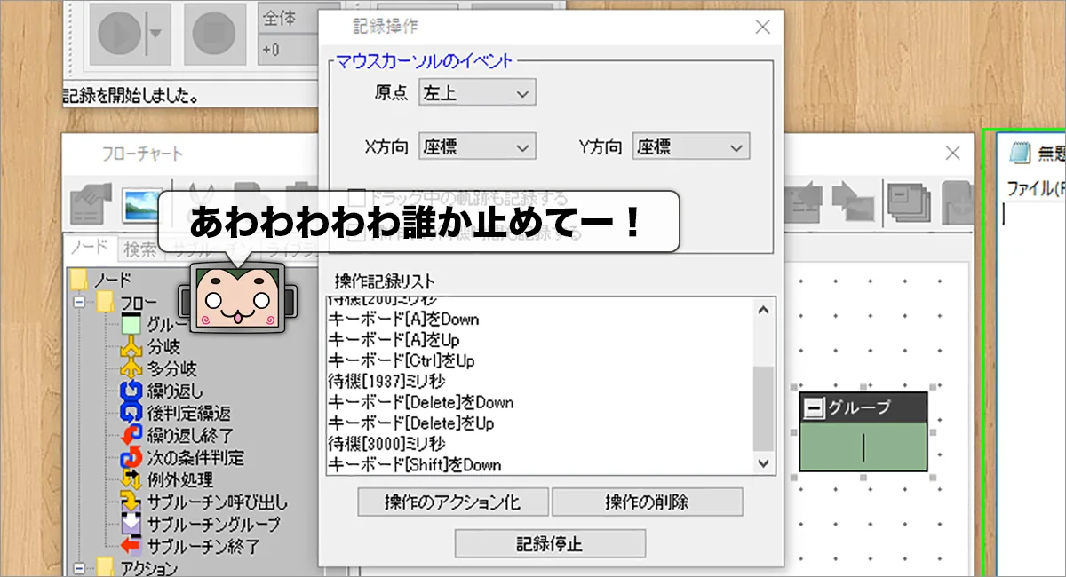Open the play button's dropdown arrow
Screen dimensions: 1066x577
coord(156,34)
